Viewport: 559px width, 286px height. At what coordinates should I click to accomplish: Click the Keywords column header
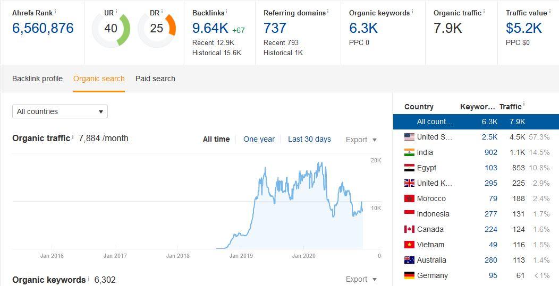coord(477,107)
